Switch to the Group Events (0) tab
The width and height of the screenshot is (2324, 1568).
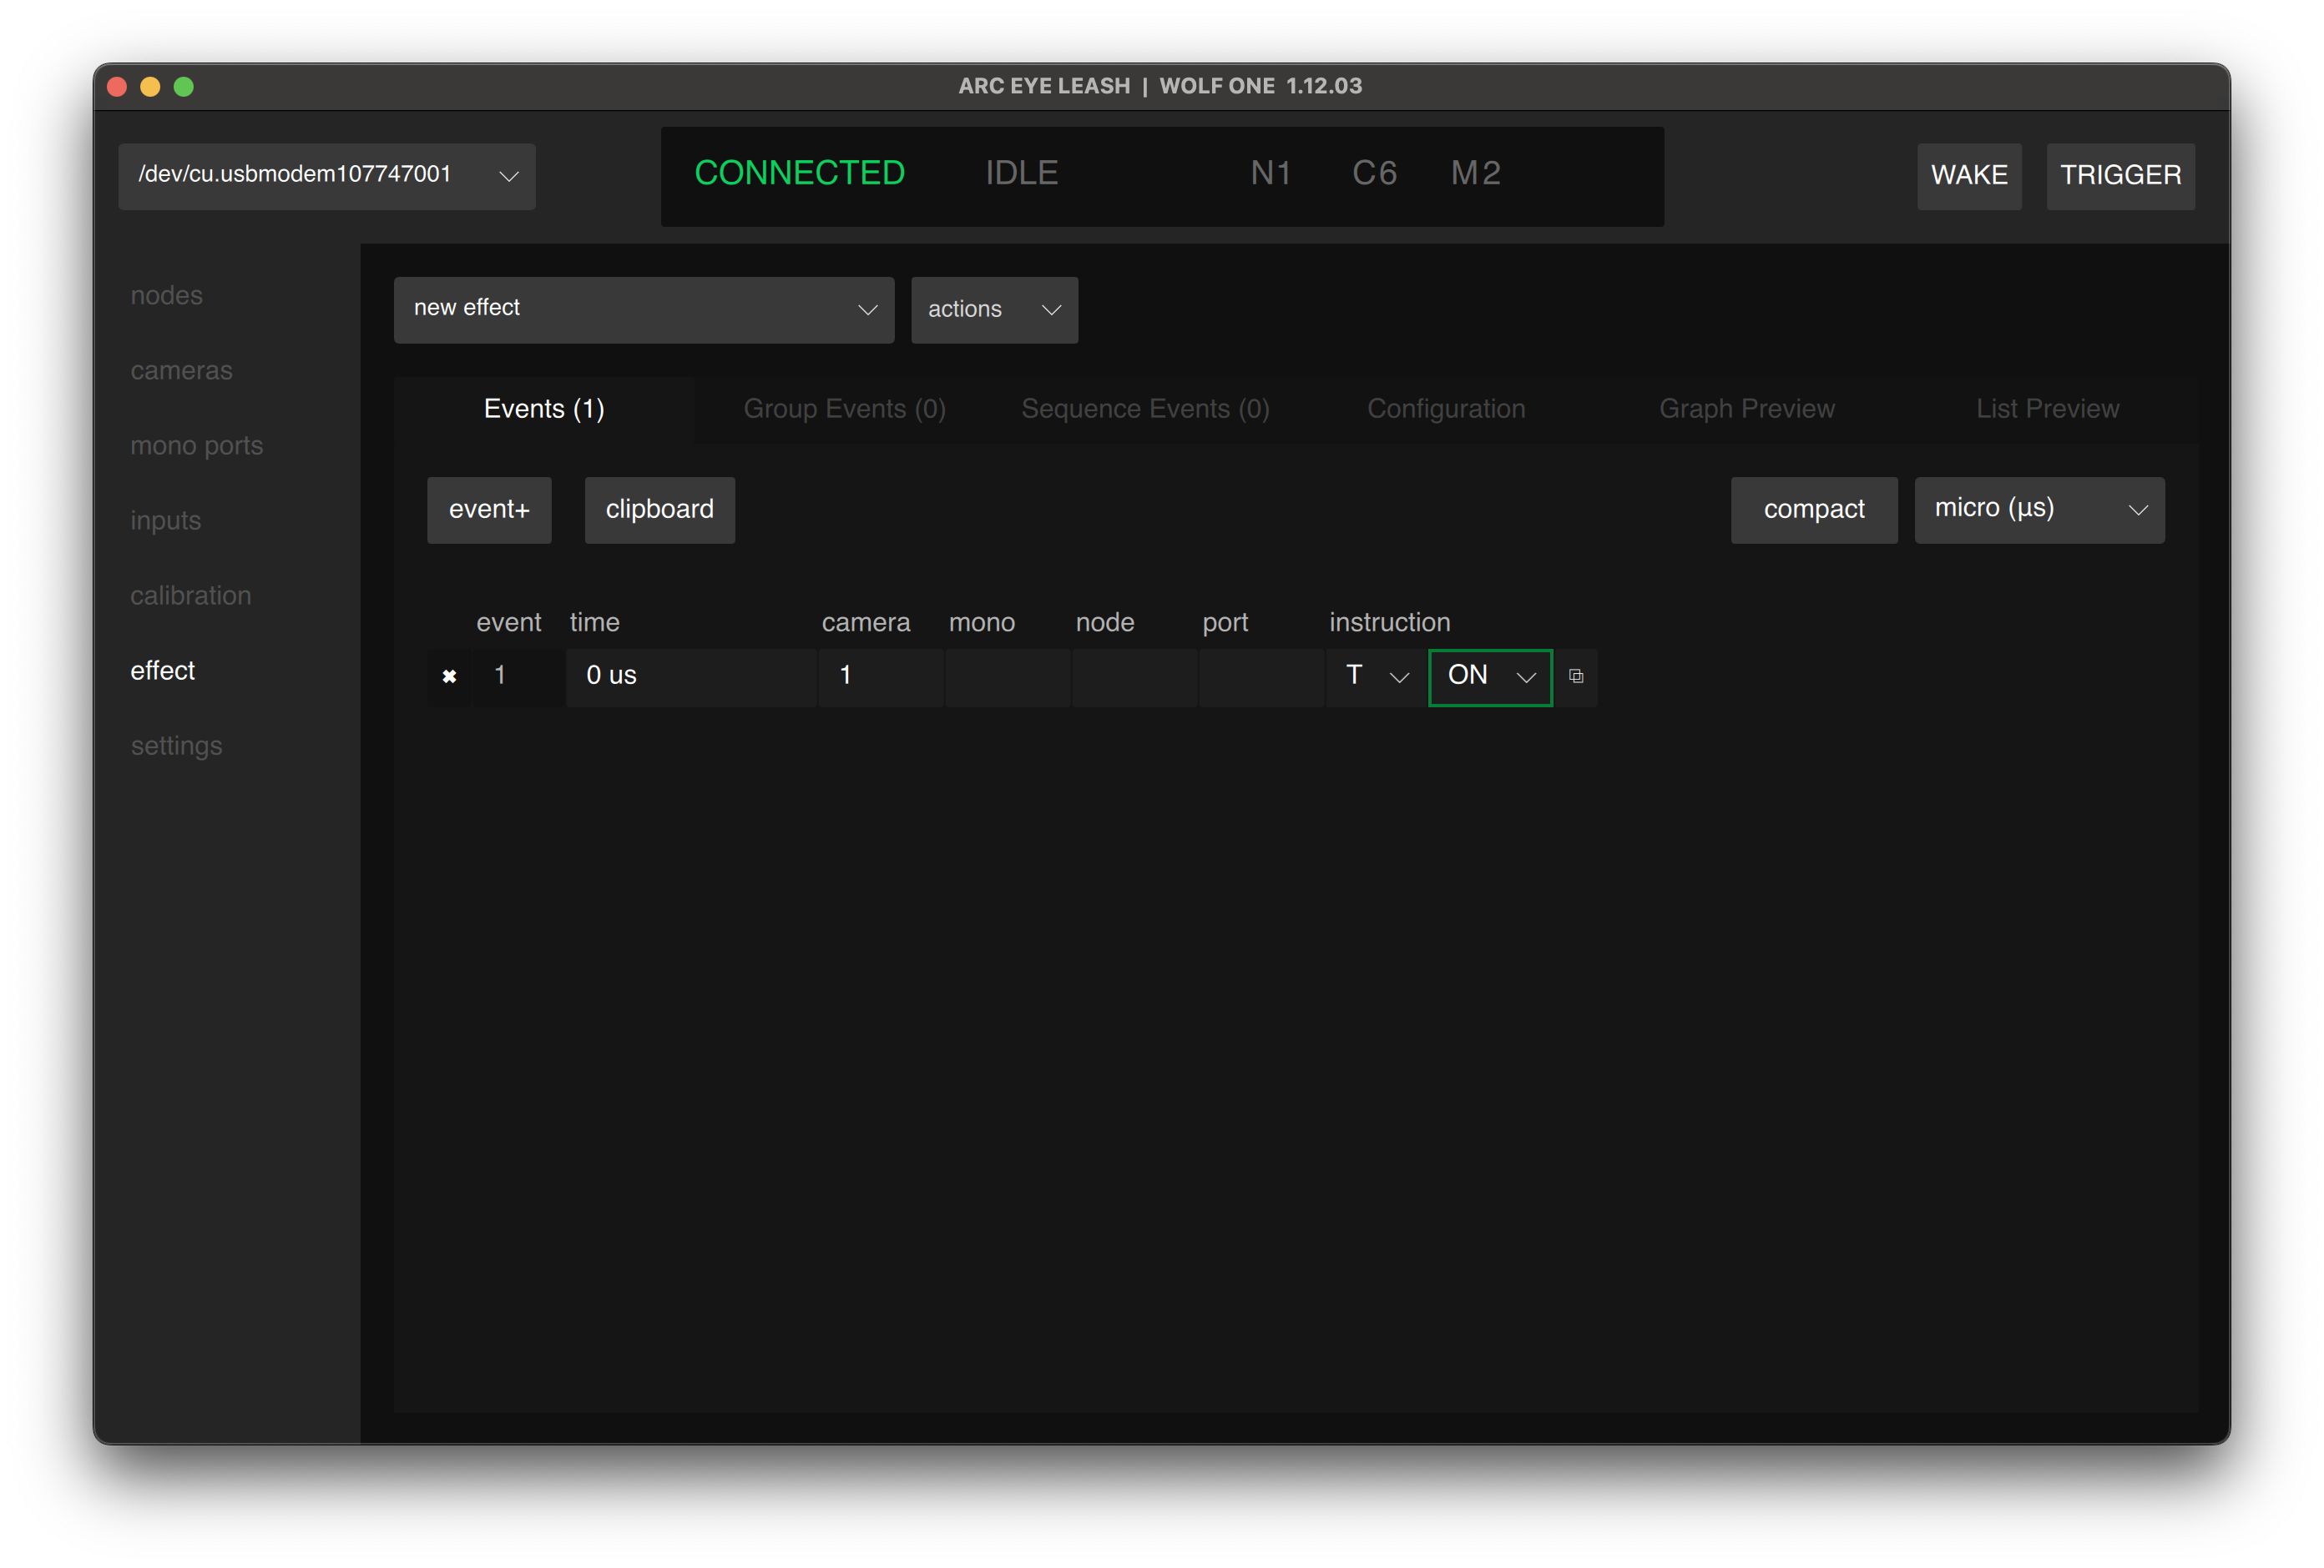(844, 409)
